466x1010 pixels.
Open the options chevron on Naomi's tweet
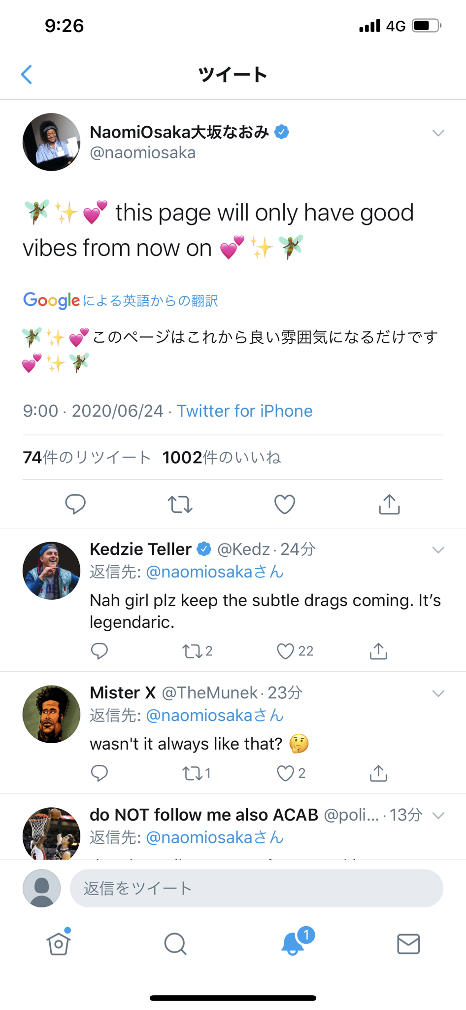tap(438, 133)
